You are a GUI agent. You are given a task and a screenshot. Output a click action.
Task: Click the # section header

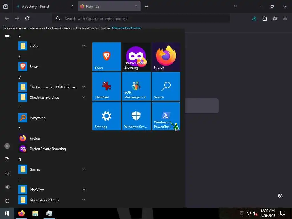19,36
